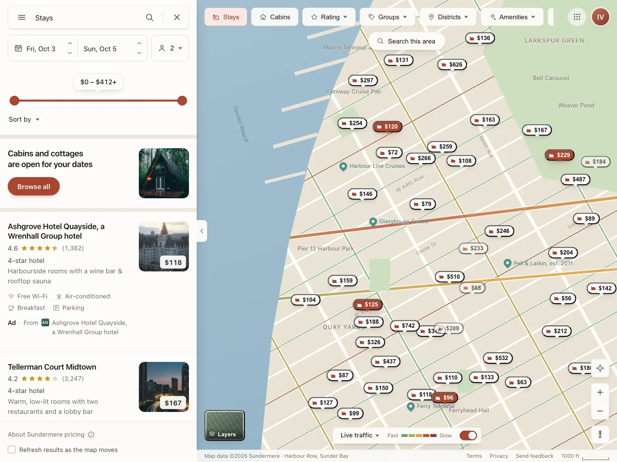This screenshot has width=617, height=462.
Task: Select the $229 highlighted map marker
Action: [560, 155]
